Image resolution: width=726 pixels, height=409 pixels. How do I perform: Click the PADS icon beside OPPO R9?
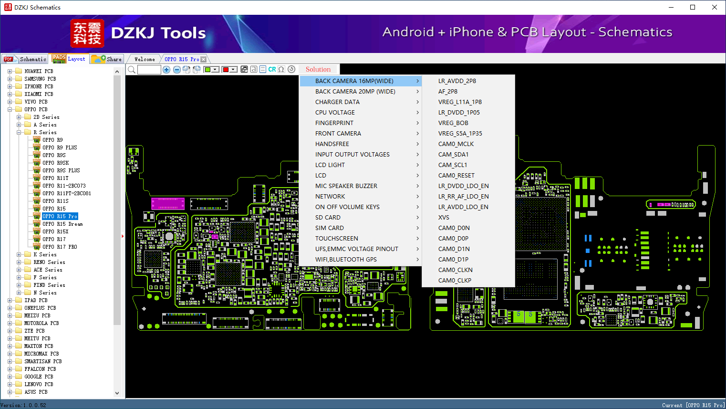[37, 140]
